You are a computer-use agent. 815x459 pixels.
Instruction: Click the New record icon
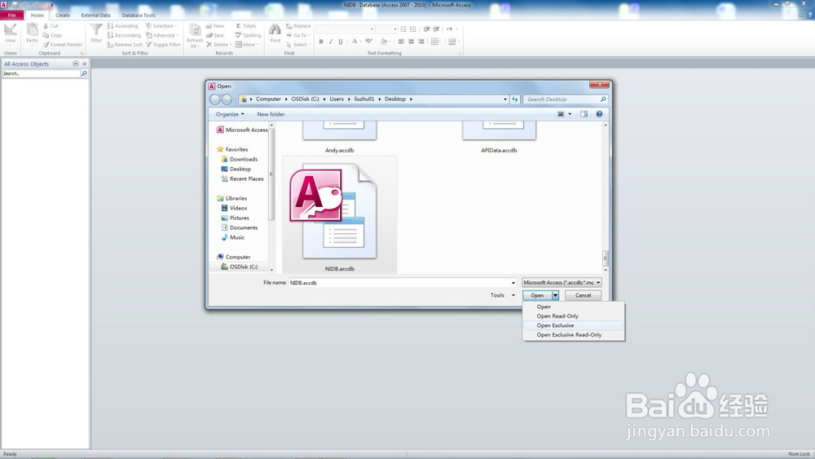tap(209, 26)
